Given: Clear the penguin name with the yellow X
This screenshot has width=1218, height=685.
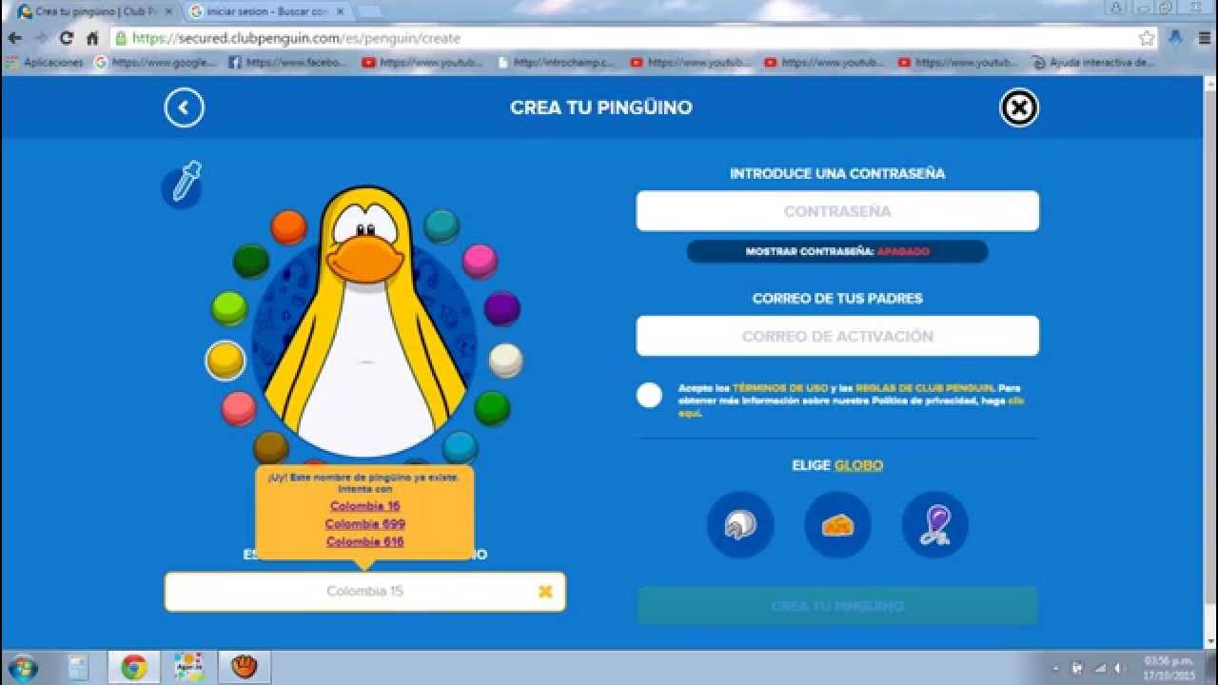Looking at the screenshot, I should click(x=545, y=591).
